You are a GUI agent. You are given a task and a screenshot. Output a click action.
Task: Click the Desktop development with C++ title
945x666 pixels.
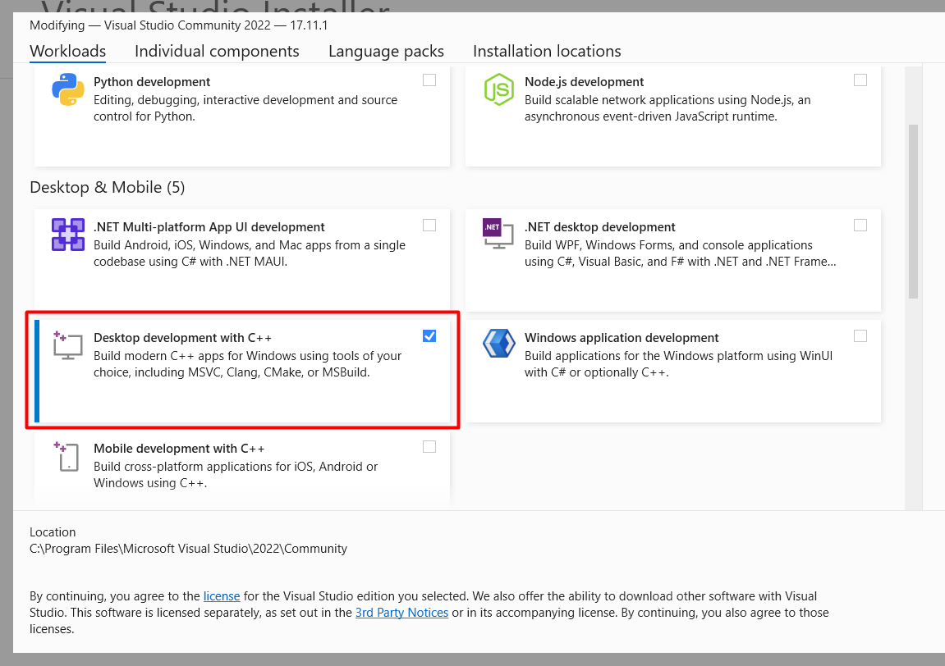tap(182, 338)
